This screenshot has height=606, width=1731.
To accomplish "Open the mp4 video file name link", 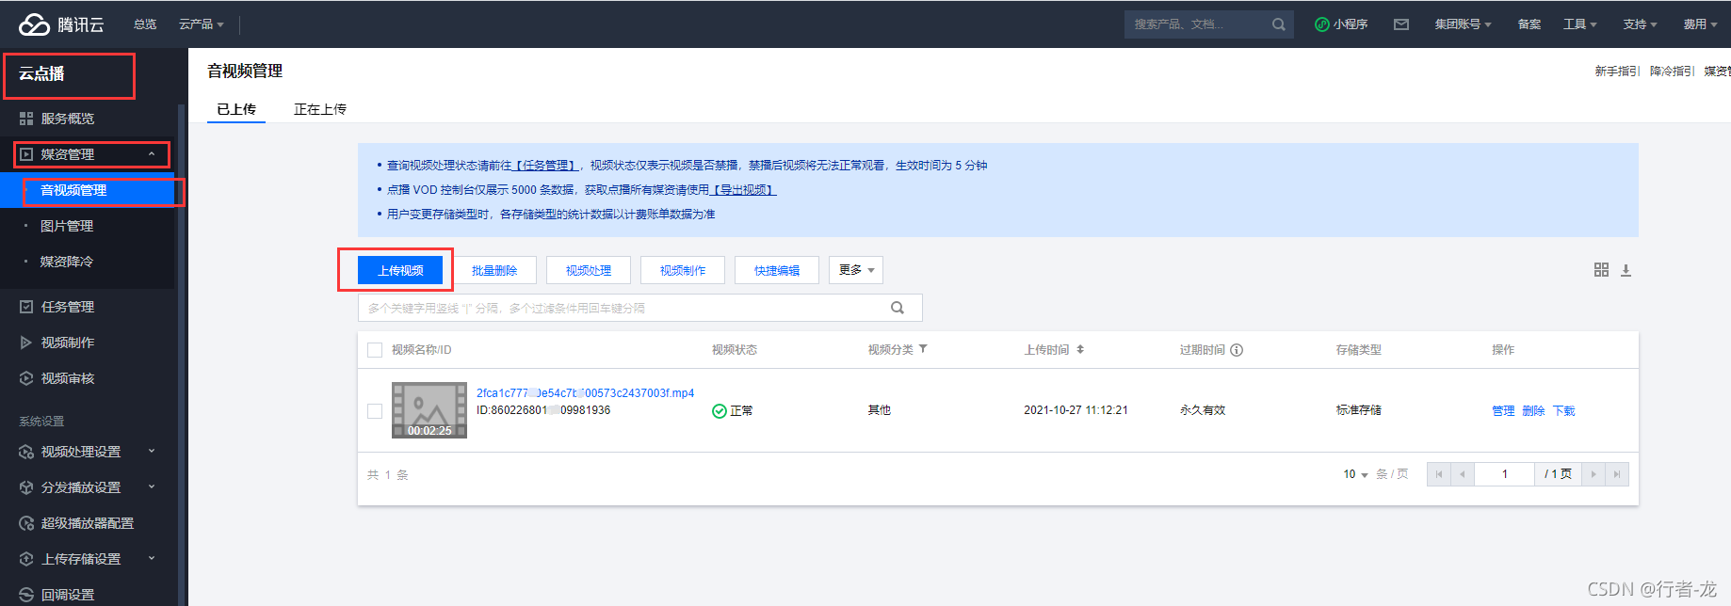I will (x=585, y=393).
